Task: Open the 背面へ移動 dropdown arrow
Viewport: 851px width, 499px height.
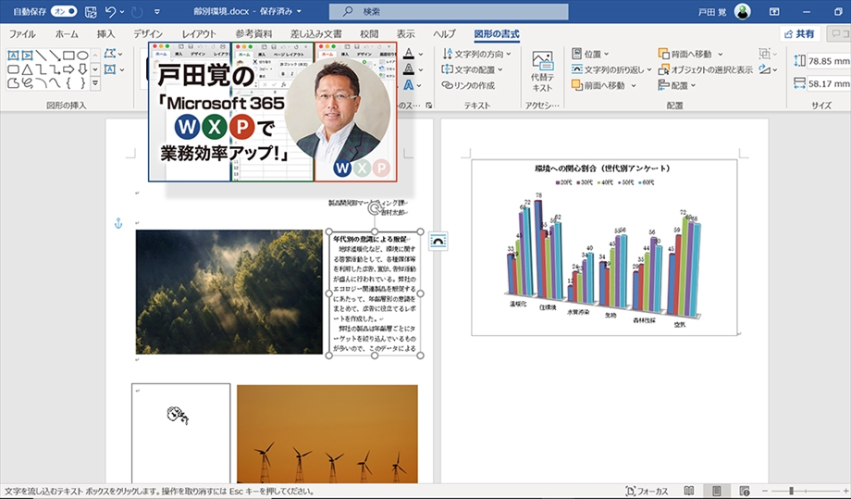Action: coord(721,55)
